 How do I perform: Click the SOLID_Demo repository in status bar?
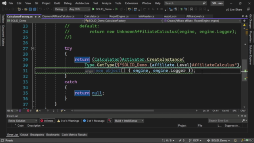[218, 140]
